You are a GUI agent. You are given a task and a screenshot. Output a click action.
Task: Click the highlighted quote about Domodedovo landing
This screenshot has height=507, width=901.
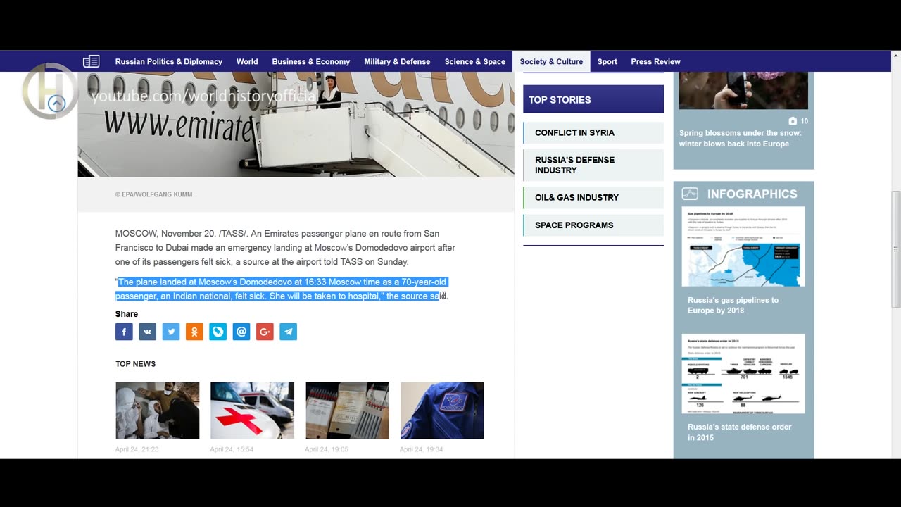point(282,289)
